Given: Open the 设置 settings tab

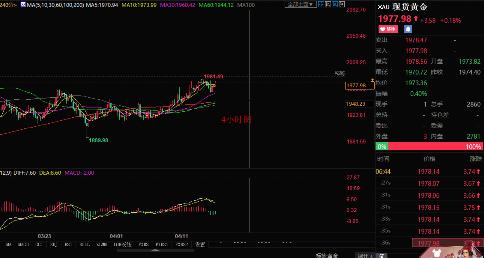Looking at the screenshot, I should tap(200, 245).
